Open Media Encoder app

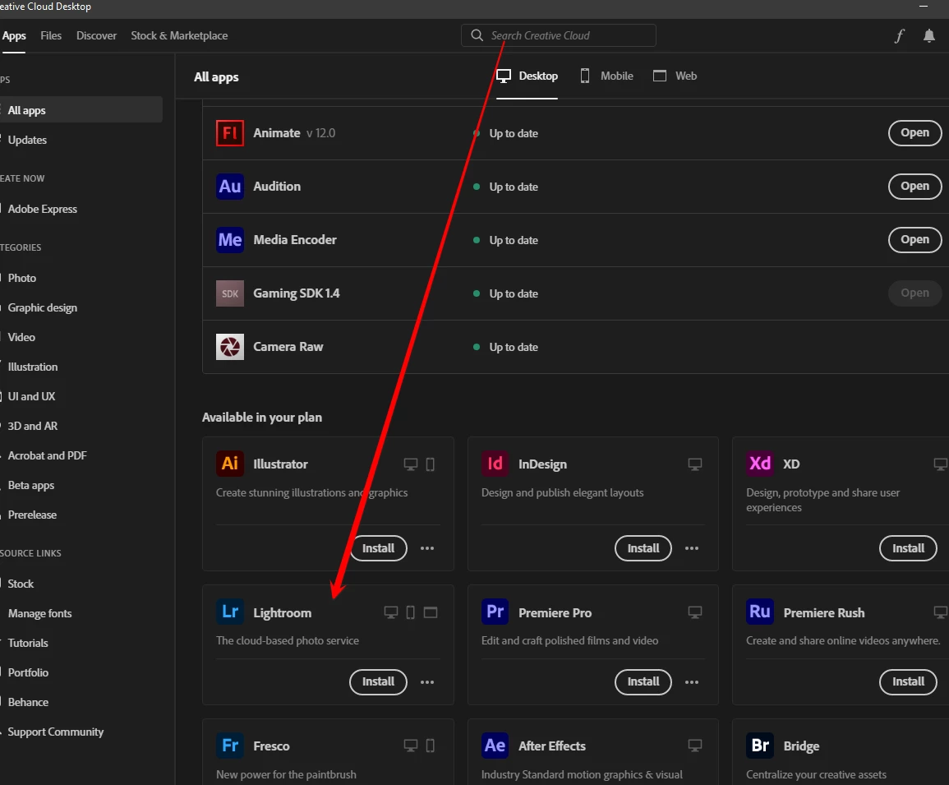(915, 240)
